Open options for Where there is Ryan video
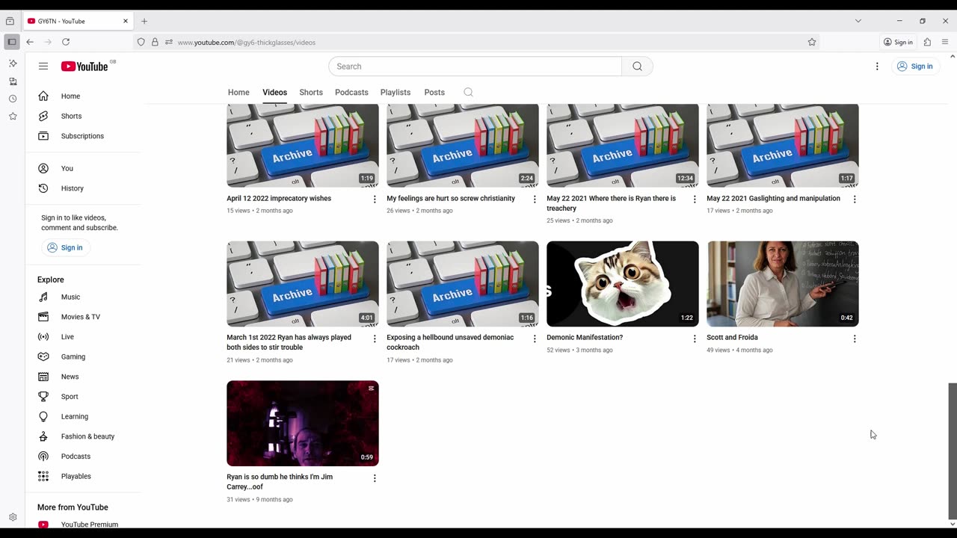Viewport: 957px width, 538px height. pos(695,200)
